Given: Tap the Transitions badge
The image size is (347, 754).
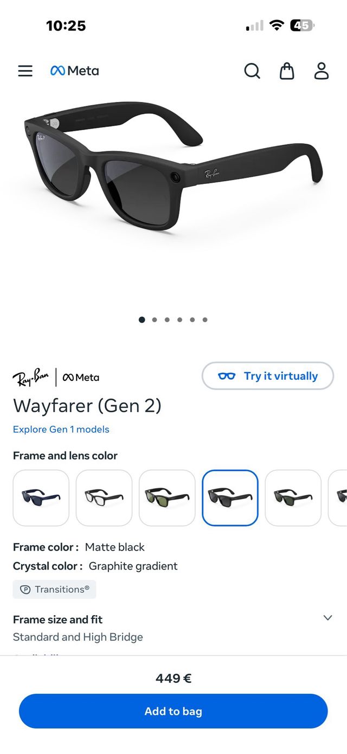Looking at the screenshot, I should pos(54,589).
